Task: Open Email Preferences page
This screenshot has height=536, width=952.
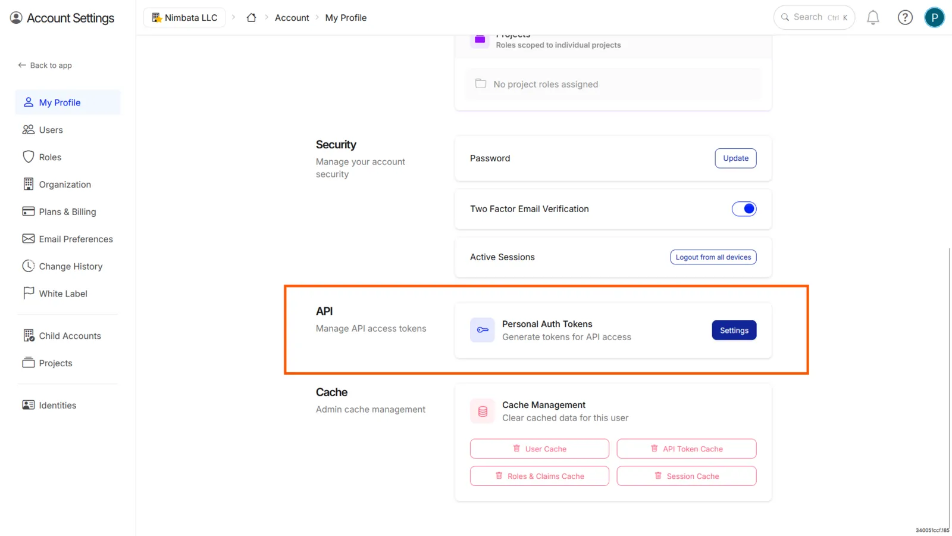Action: [68, 239]
